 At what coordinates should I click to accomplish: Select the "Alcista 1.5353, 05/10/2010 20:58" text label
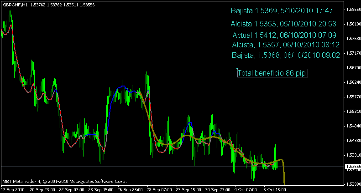coord(283,24)
